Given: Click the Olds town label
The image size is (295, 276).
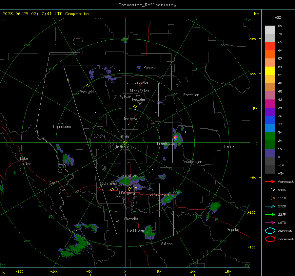Looking at the screenshot, I should tap(125, 137).
